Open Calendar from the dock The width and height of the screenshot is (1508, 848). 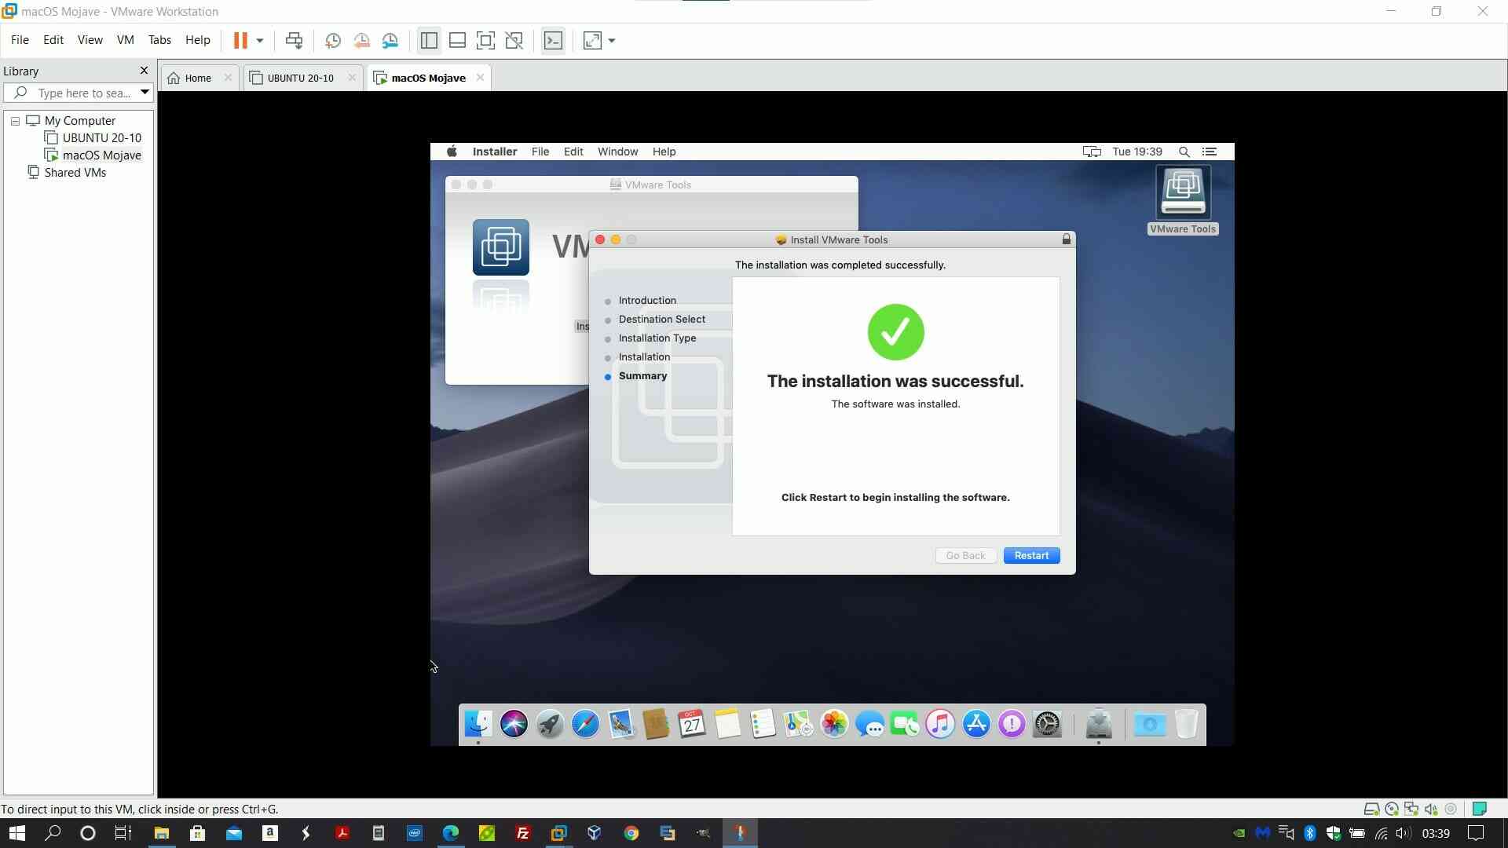[692, 723]
